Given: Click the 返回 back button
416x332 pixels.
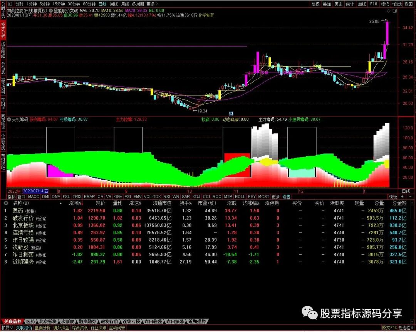Looking at the screenshot, I should 409,4.
